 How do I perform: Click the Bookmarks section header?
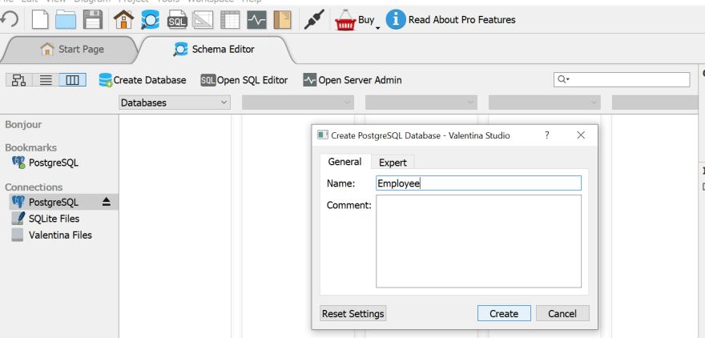tap(30, 147)
